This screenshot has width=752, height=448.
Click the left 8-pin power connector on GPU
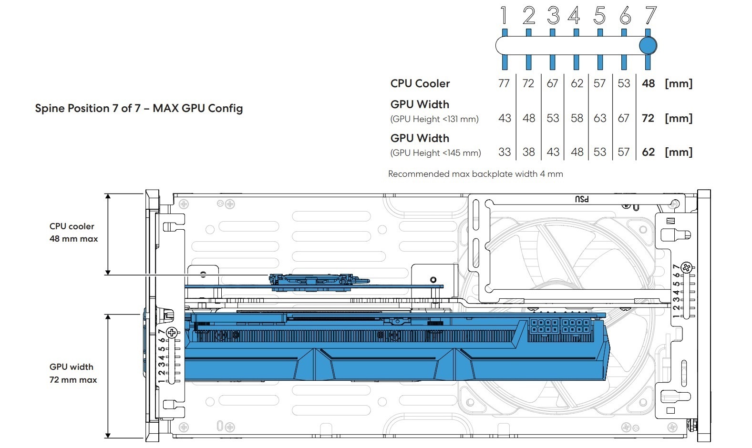[544, 326]
